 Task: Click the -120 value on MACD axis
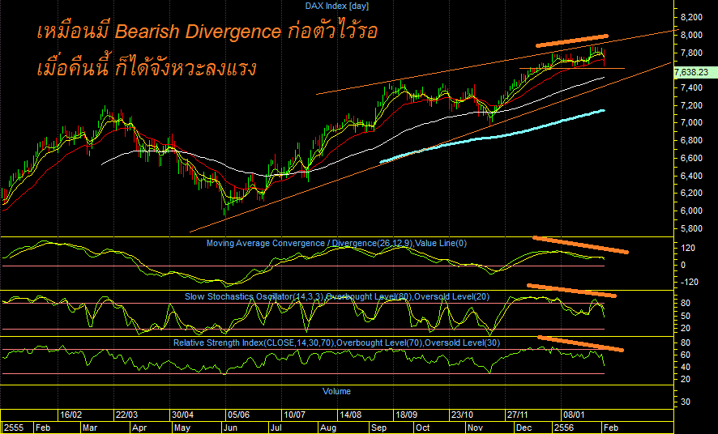[x=690, y=282]
